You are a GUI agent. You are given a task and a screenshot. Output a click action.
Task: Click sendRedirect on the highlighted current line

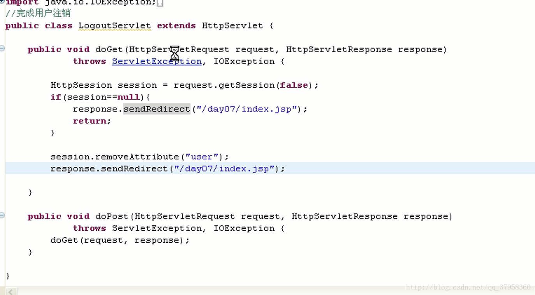pos(134,169)
